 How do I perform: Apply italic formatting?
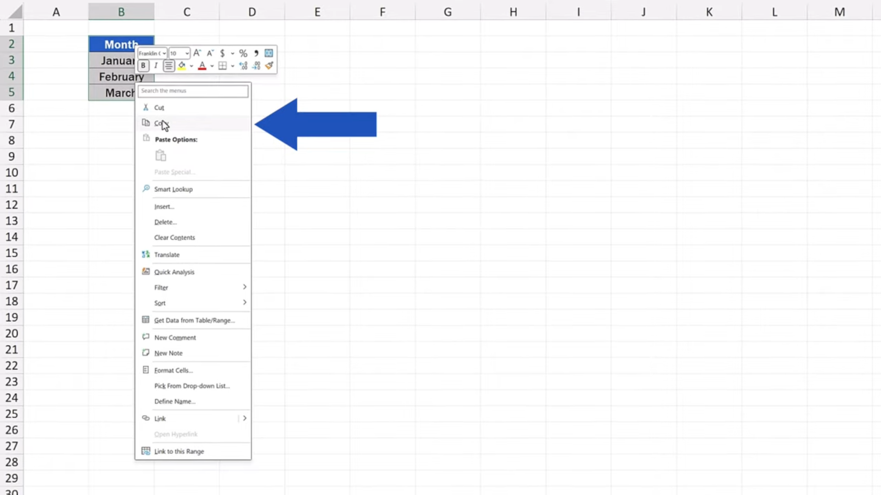[x=156, y=65]
